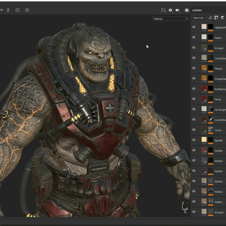The image size is (226, 226).
Task: Open the video camera settings icon
Action: 178,10
